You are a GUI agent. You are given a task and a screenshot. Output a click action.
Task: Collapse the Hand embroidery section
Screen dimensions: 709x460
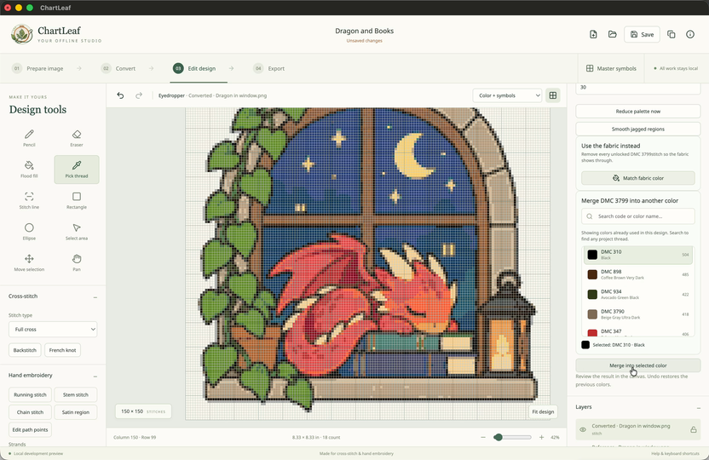click(95, 376)
